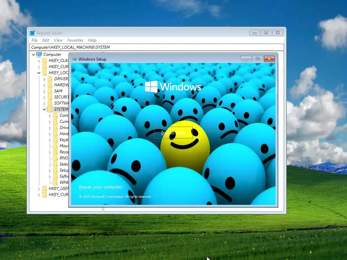Viewport: 347px width, 260px height.
Task: Expand the HARDWARE key arrow
Action: pos(44,85)
